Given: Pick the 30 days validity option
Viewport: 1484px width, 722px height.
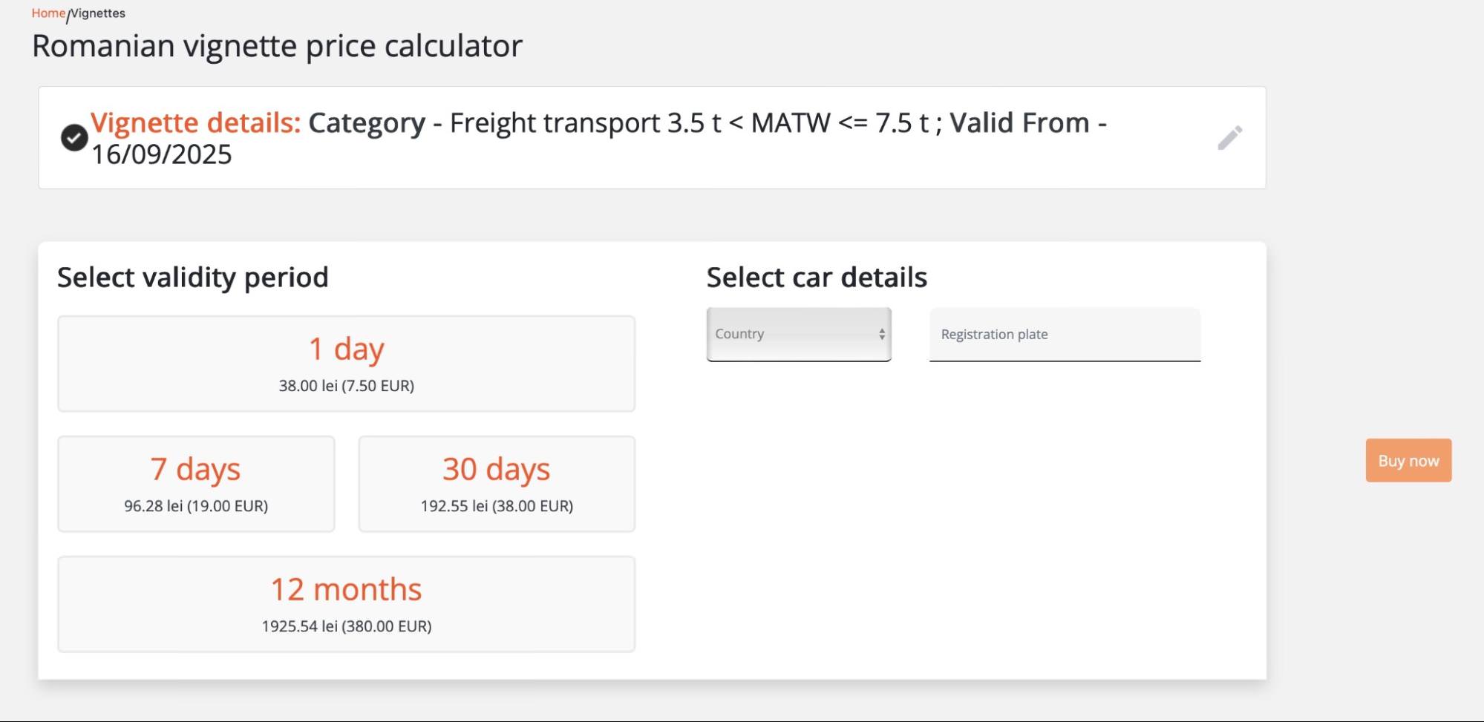Looking at the screenshot, I should click(x=497, y=484).
